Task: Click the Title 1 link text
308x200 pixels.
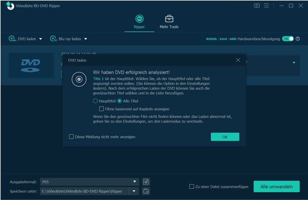Action: pos(98,79)
